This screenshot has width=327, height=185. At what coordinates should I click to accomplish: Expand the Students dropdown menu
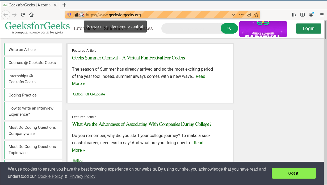point(116,29)
